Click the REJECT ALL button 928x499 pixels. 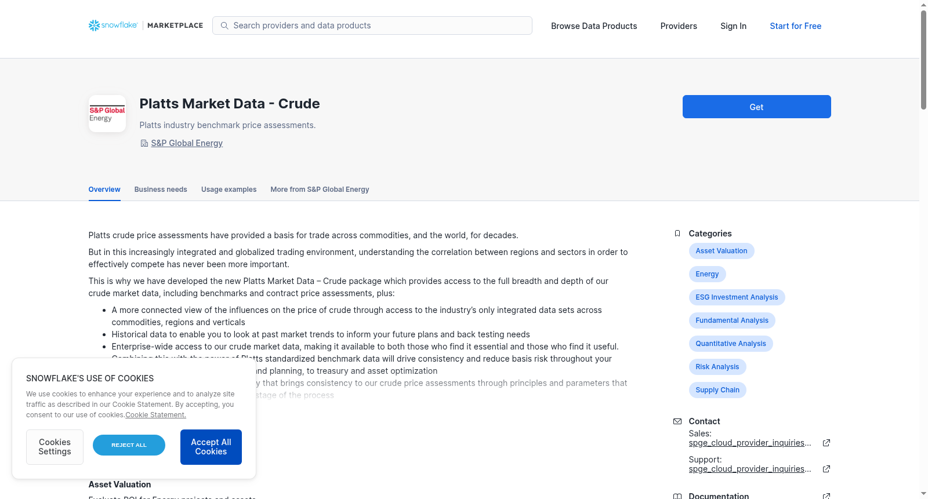pos(129,445)
